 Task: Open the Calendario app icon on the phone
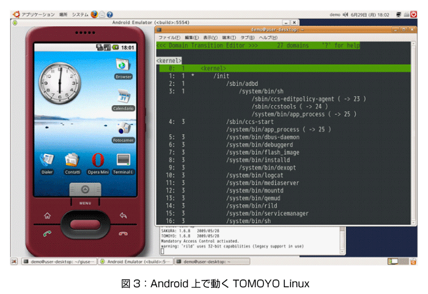click(123, 100)
